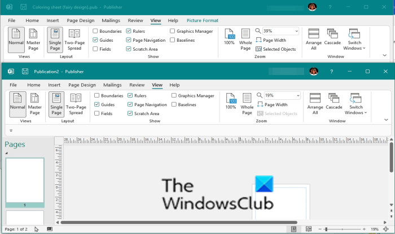
Task: Open Switch Windows in Coloring sheet window
Action: [x=354, y=39]
